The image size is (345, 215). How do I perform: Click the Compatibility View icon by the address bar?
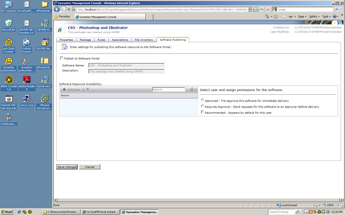256,10
